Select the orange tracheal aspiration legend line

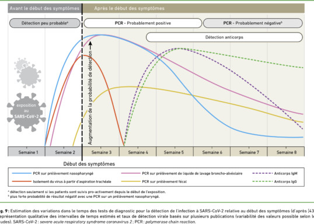point(22,181)
